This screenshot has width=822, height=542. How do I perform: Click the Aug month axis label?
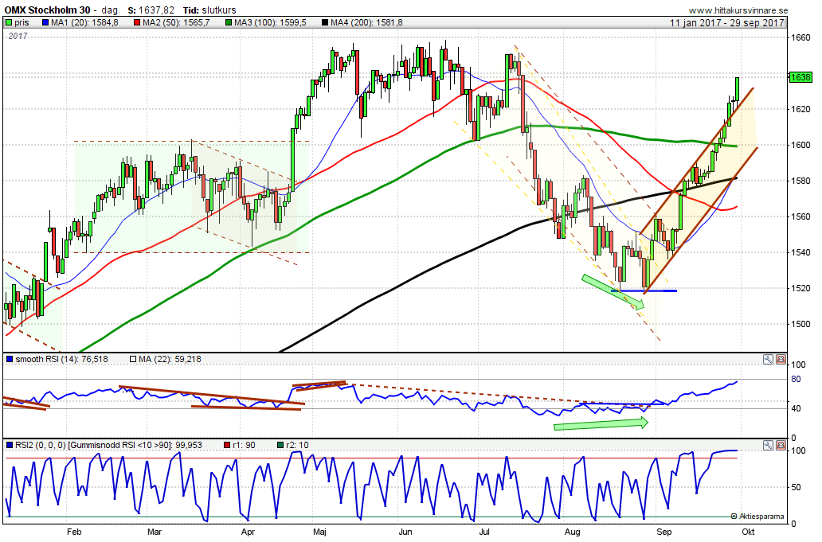click(573, 532)
